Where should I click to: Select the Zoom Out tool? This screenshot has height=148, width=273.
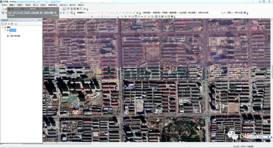[x=6, y=13]
